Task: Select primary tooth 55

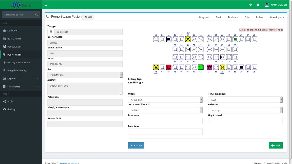Action: [175, 50]
